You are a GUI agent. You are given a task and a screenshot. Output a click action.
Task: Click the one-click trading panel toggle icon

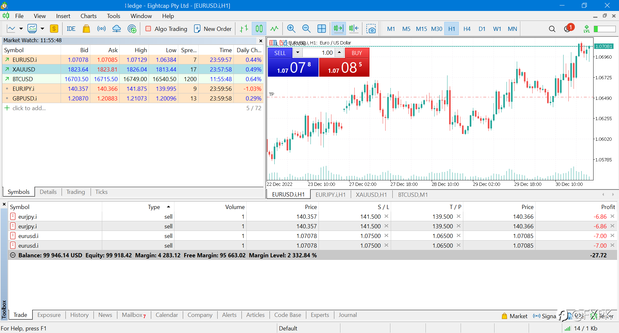coord(273,43)
